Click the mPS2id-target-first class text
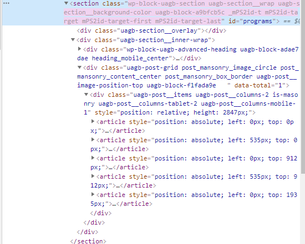 click(x=116, y=21)
